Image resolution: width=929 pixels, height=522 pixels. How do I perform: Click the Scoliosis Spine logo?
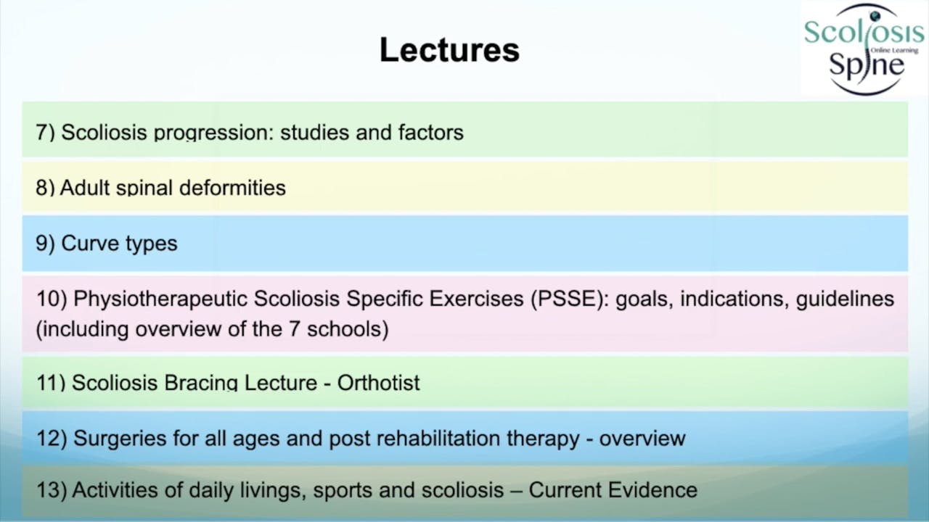(864, 49)
